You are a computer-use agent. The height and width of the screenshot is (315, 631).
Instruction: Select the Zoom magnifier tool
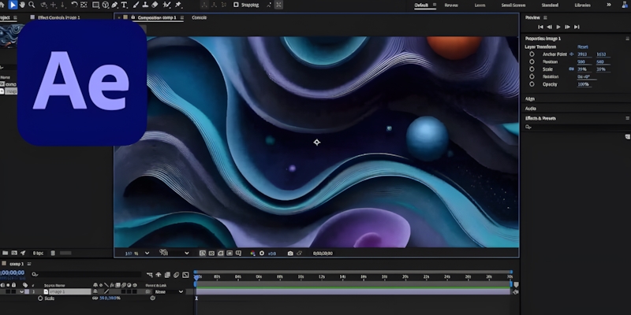[32, 5]
